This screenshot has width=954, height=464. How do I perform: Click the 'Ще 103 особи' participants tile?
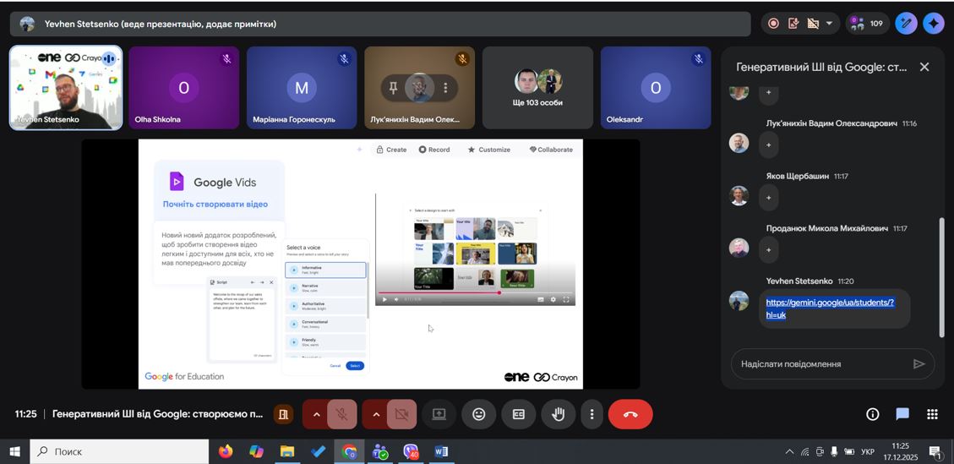coord(537,88)
